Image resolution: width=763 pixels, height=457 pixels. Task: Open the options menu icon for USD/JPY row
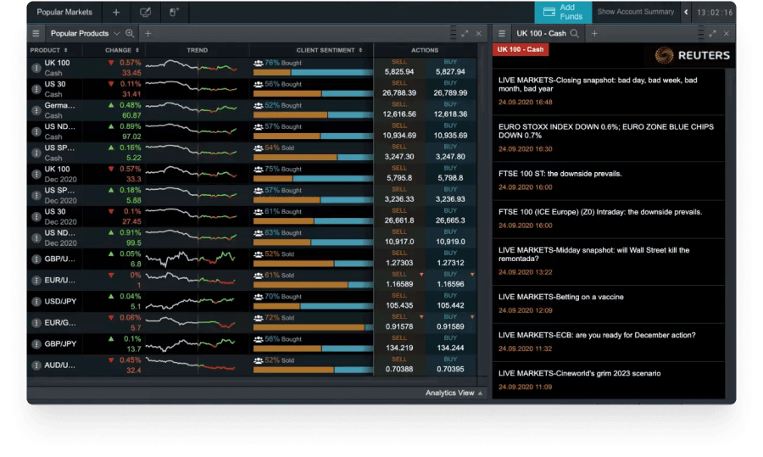tap(36, 302)
